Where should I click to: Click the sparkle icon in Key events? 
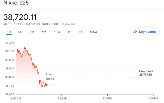135,32
